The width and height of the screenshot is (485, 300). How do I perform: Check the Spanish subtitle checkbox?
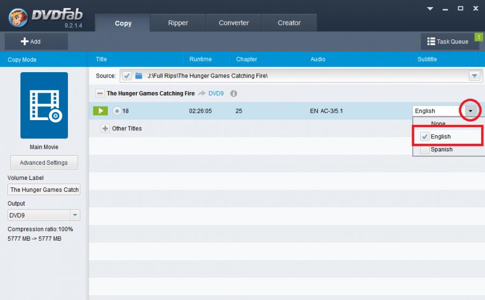[x=425, y=150]
